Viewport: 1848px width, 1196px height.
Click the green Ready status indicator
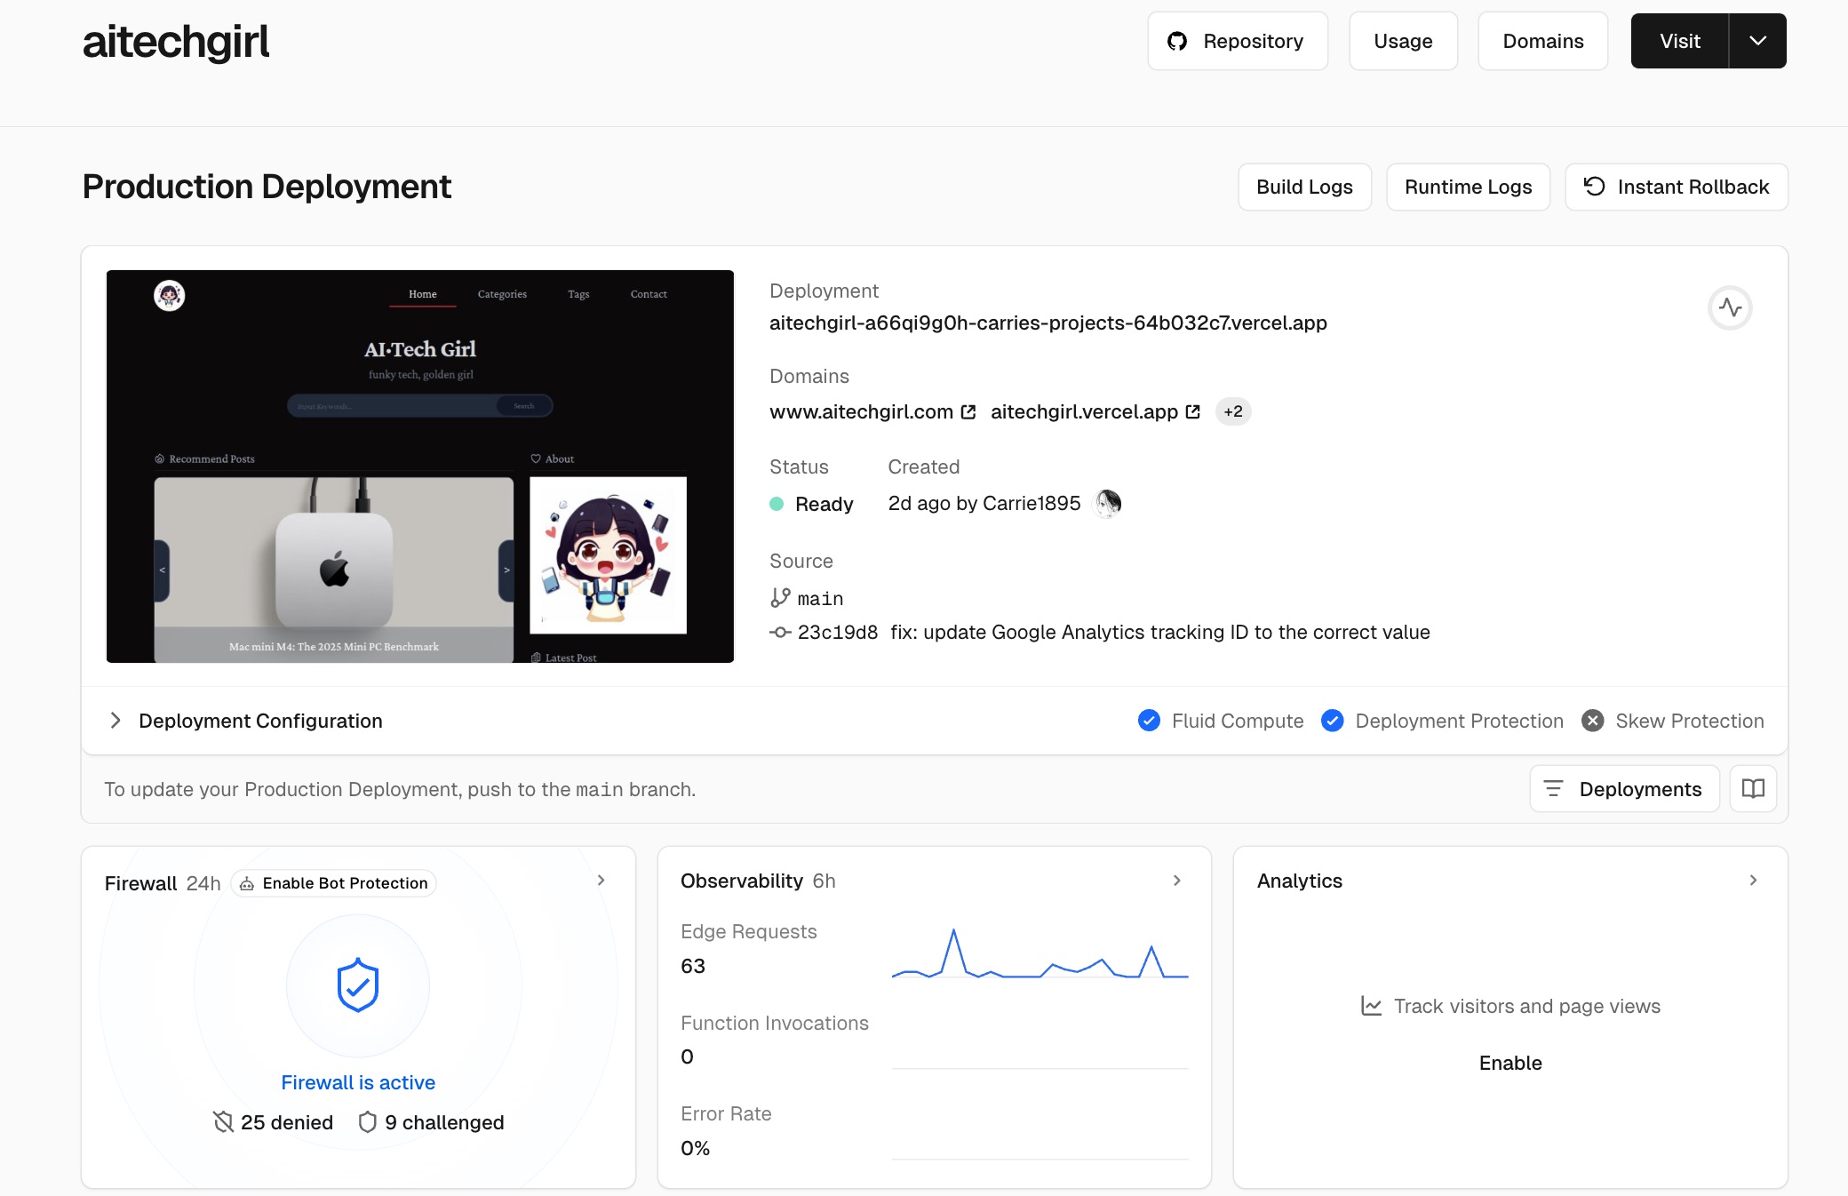pos(777,504)
